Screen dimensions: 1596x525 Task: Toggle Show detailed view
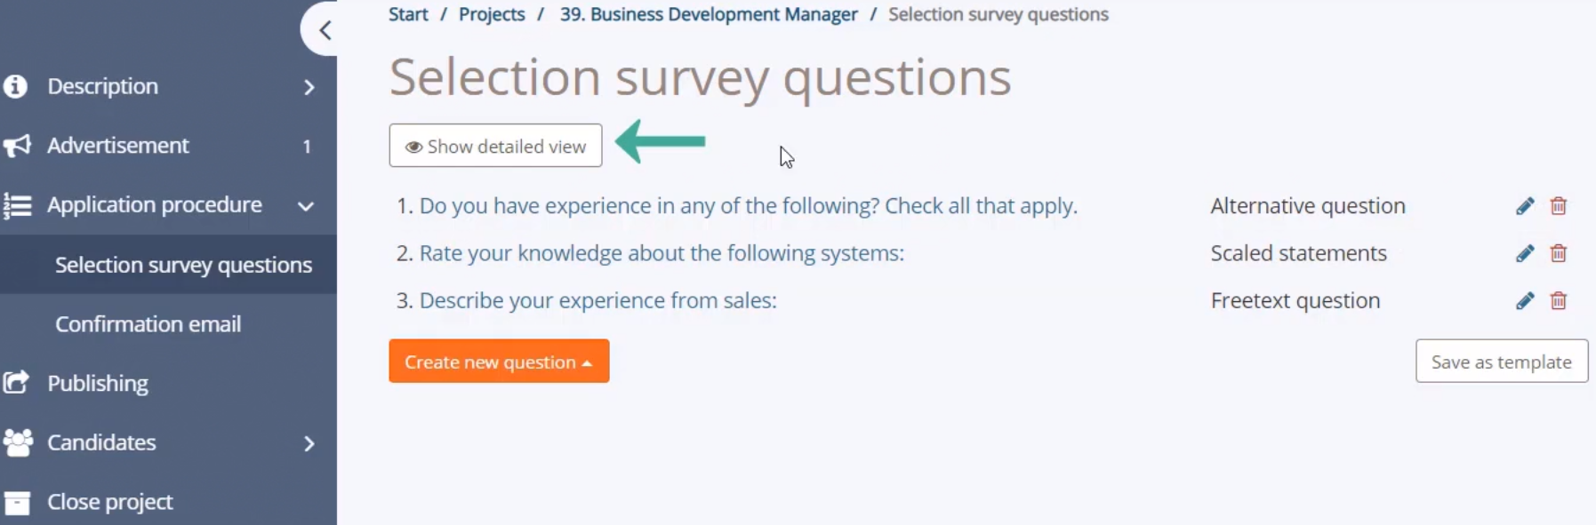click(x=495, y=146)
